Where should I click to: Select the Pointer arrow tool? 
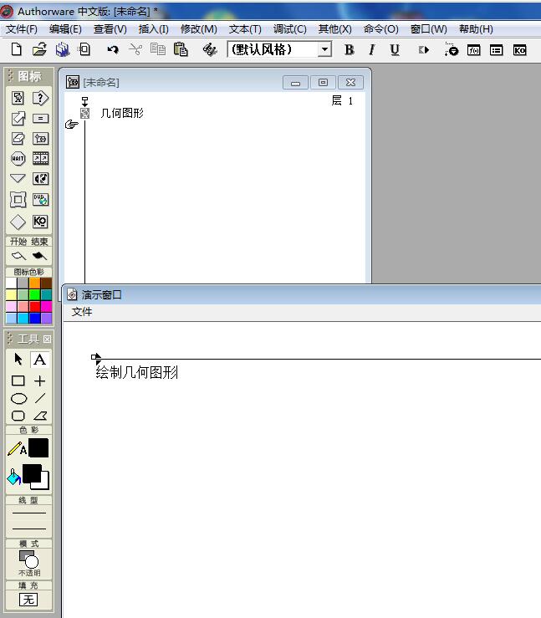pyautogui.click(x=18, y=359)
